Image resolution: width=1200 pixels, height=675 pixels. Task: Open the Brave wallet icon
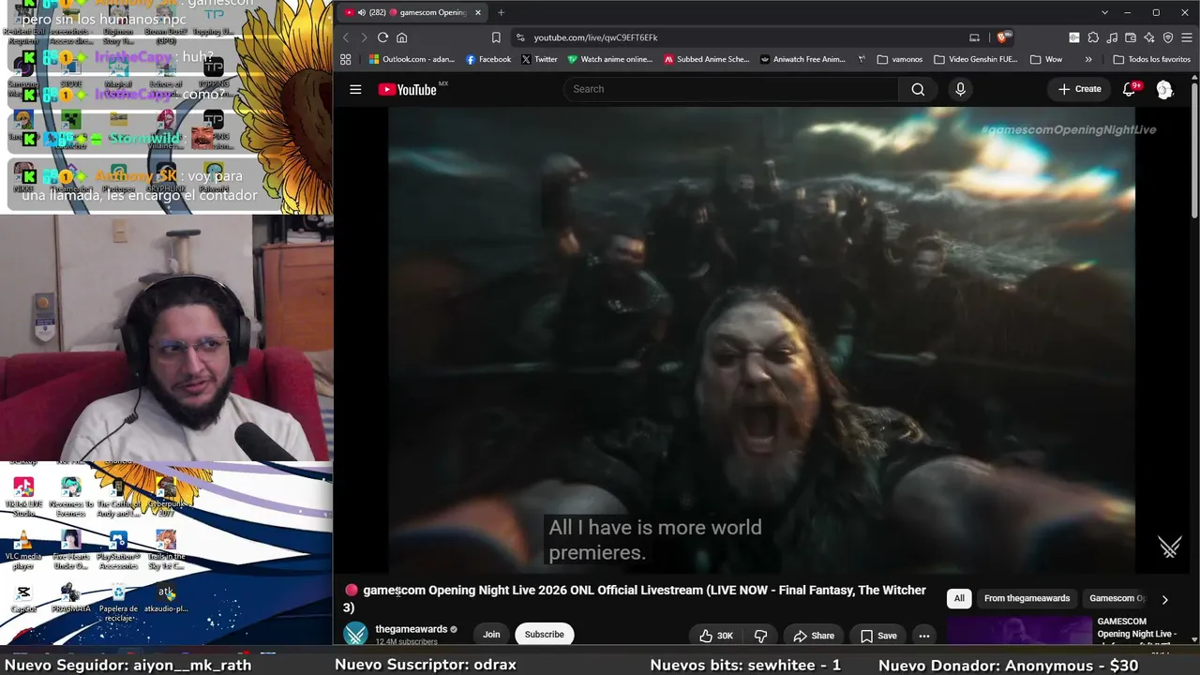pos(1131,37)
